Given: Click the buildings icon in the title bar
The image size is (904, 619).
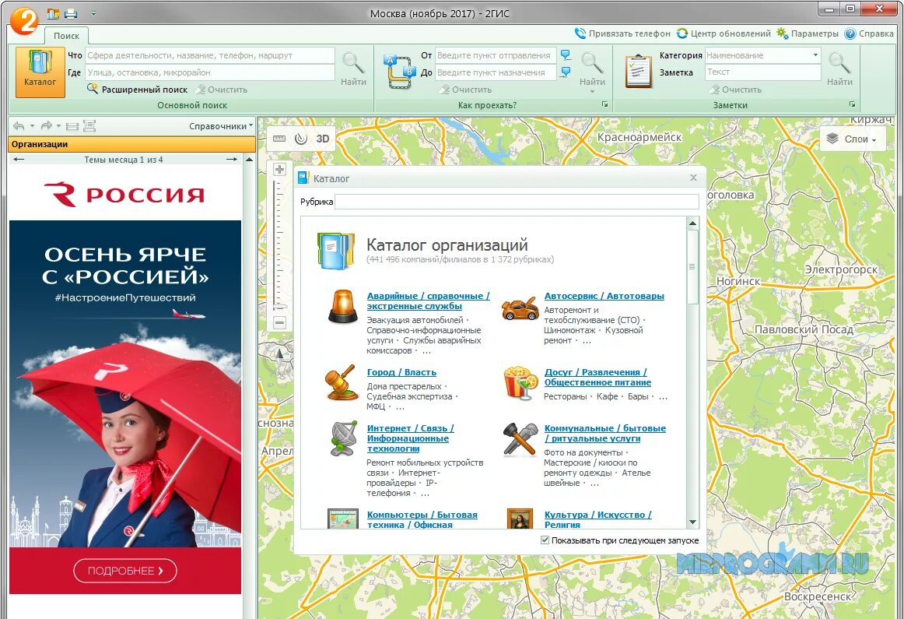Looking at the screenshot, I should pyautogui.click(x=53, y=13).
